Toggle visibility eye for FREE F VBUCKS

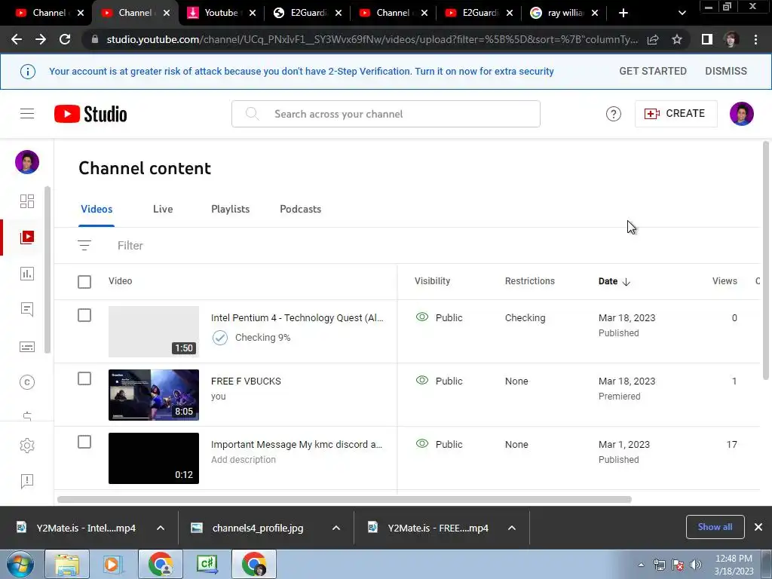pyautogui.click(x=422, y=380)
